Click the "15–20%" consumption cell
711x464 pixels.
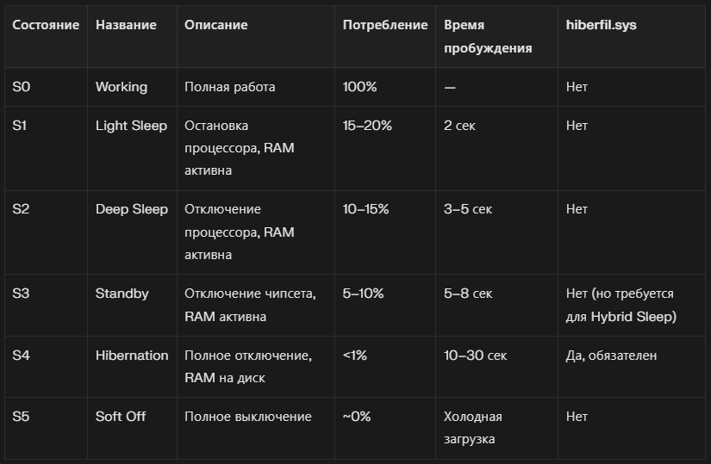(x=367, y=126)
